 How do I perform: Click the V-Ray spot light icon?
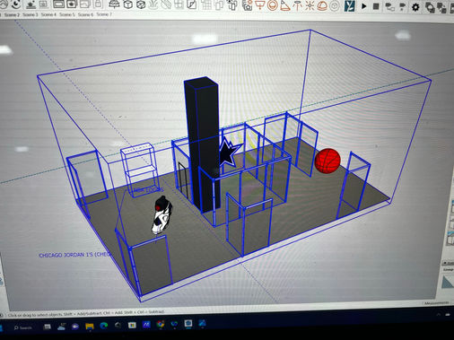284,5
